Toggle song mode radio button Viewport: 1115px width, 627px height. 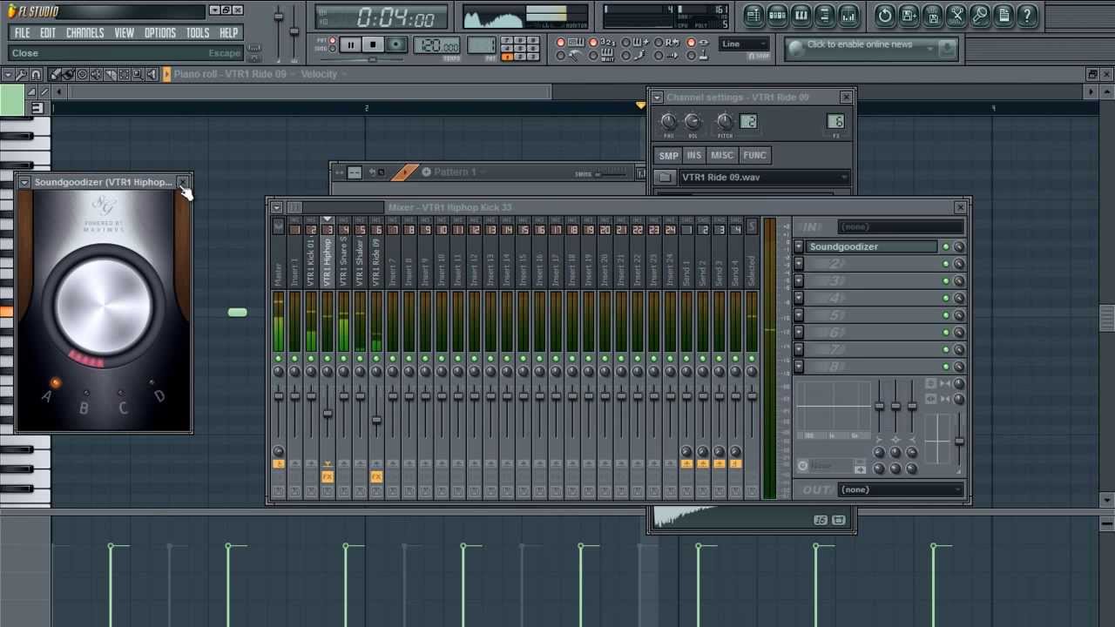(332, 49)
